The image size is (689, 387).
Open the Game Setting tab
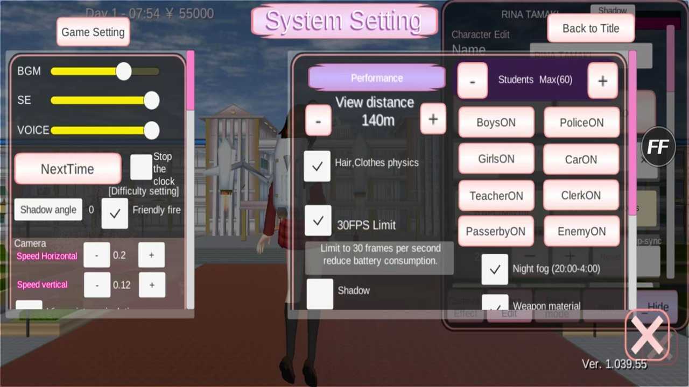(93, 32)
